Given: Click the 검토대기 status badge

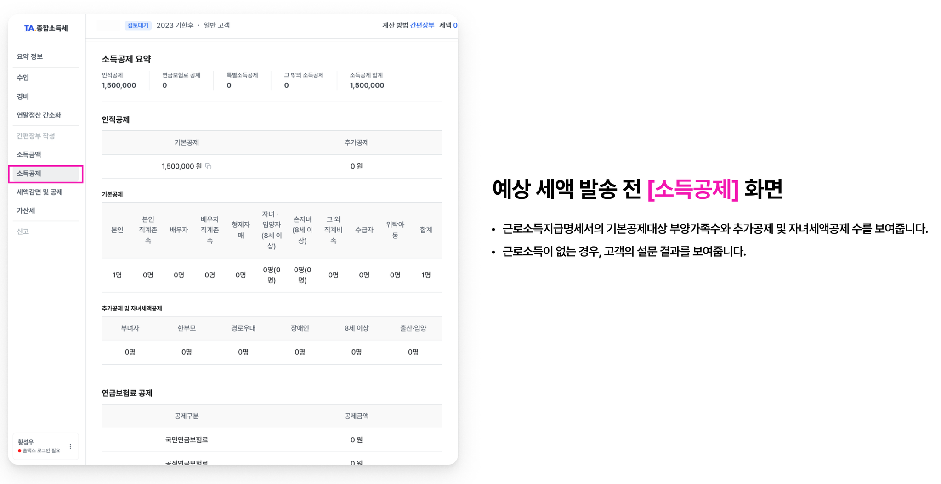Looking at the screenshot, I should 138,25.
